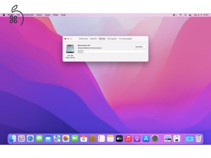Open the Downloads folder in Dock
Image resolution: width=211 pixels, height=158 pixels.
[x=190, y=139]
